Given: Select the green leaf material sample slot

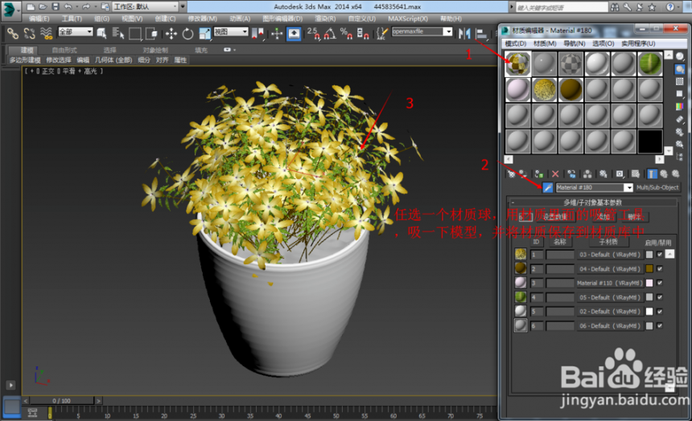Looking at the screenshot, I should pyautogui.click(x=649, y=64).
